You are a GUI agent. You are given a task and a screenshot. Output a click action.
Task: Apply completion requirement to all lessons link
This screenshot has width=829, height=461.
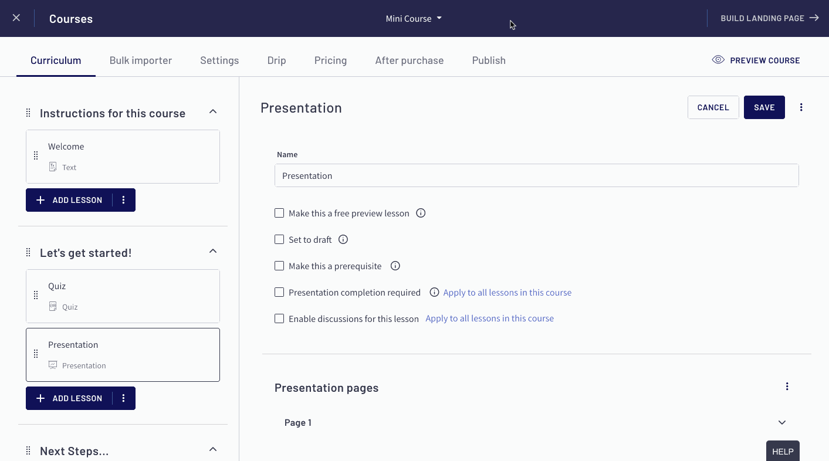pos(507,292)
